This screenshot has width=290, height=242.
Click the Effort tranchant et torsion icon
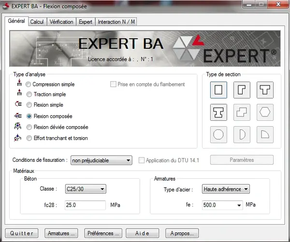[x=17, y=138]
